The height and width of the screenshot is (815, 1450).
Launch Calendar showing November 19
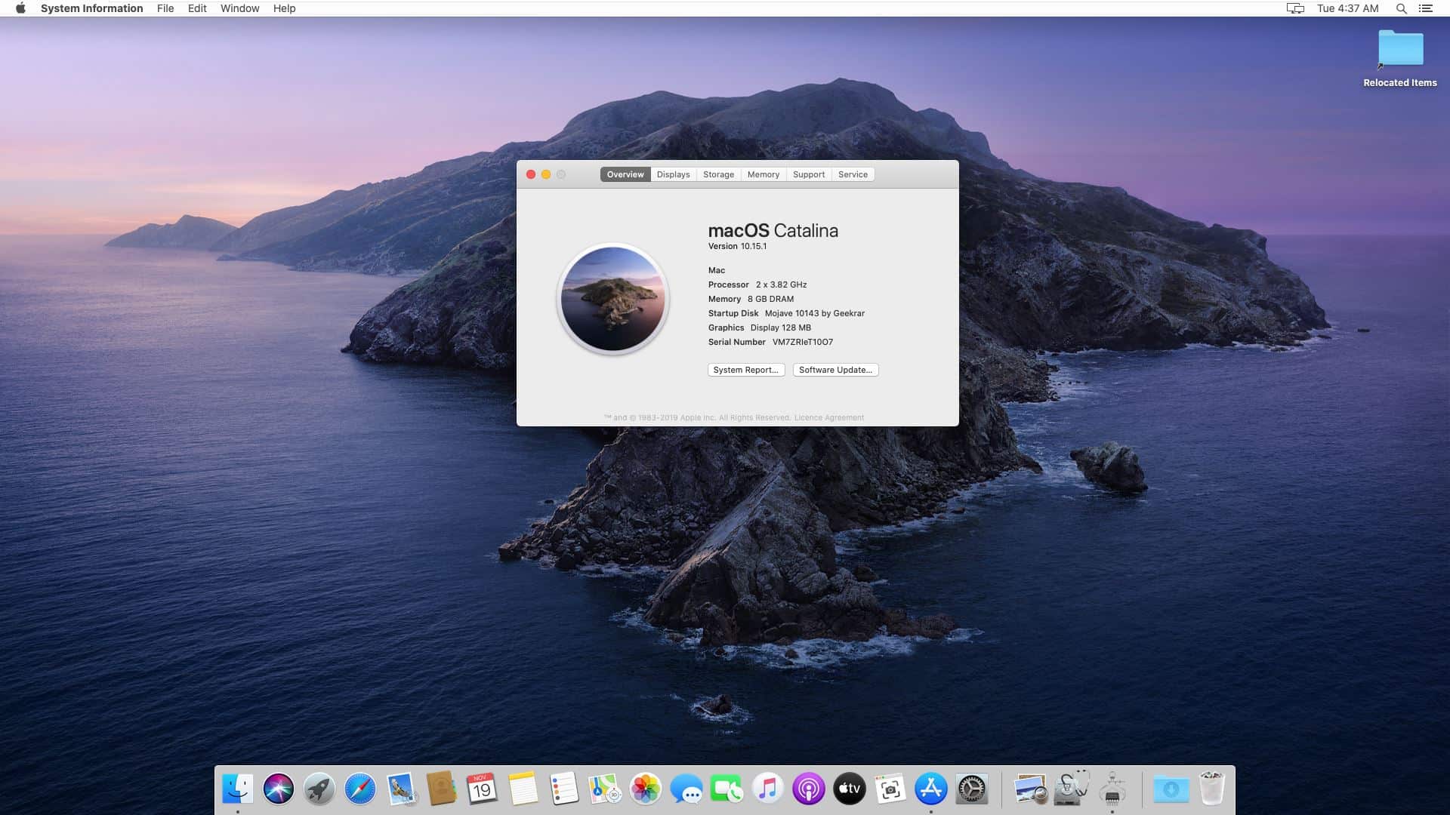483,788
